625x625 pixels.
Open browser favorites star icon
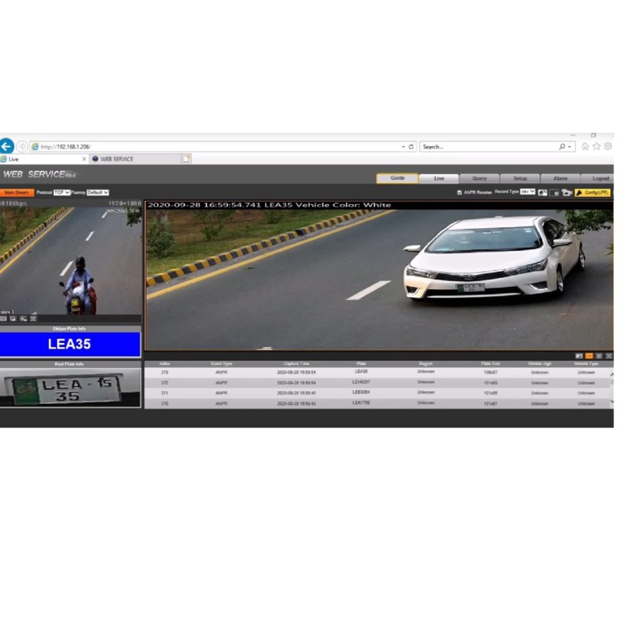click(596, 146)
